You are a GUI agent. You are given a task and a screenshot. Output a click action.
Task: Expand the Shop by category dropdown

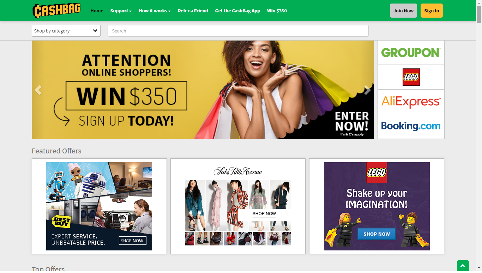66,31
